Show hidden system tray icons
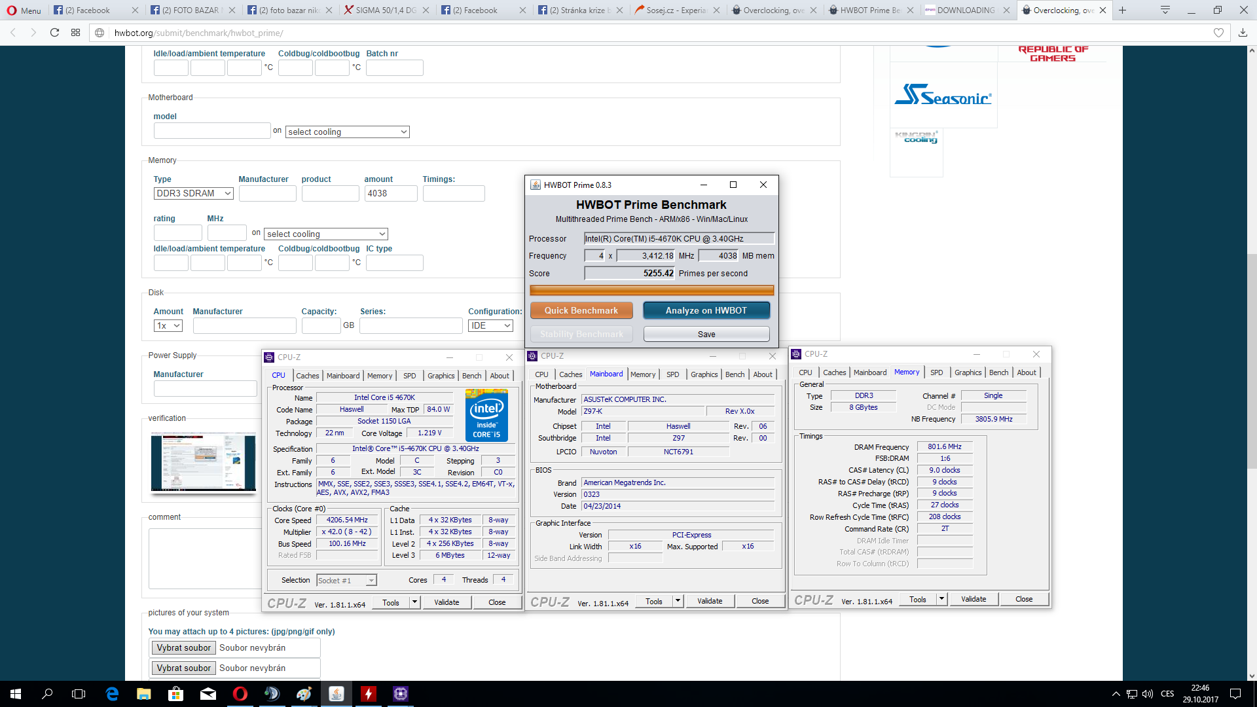The width and height of the screenshot is (1257, 707). pyautogui.click(x=1116, y=694)
